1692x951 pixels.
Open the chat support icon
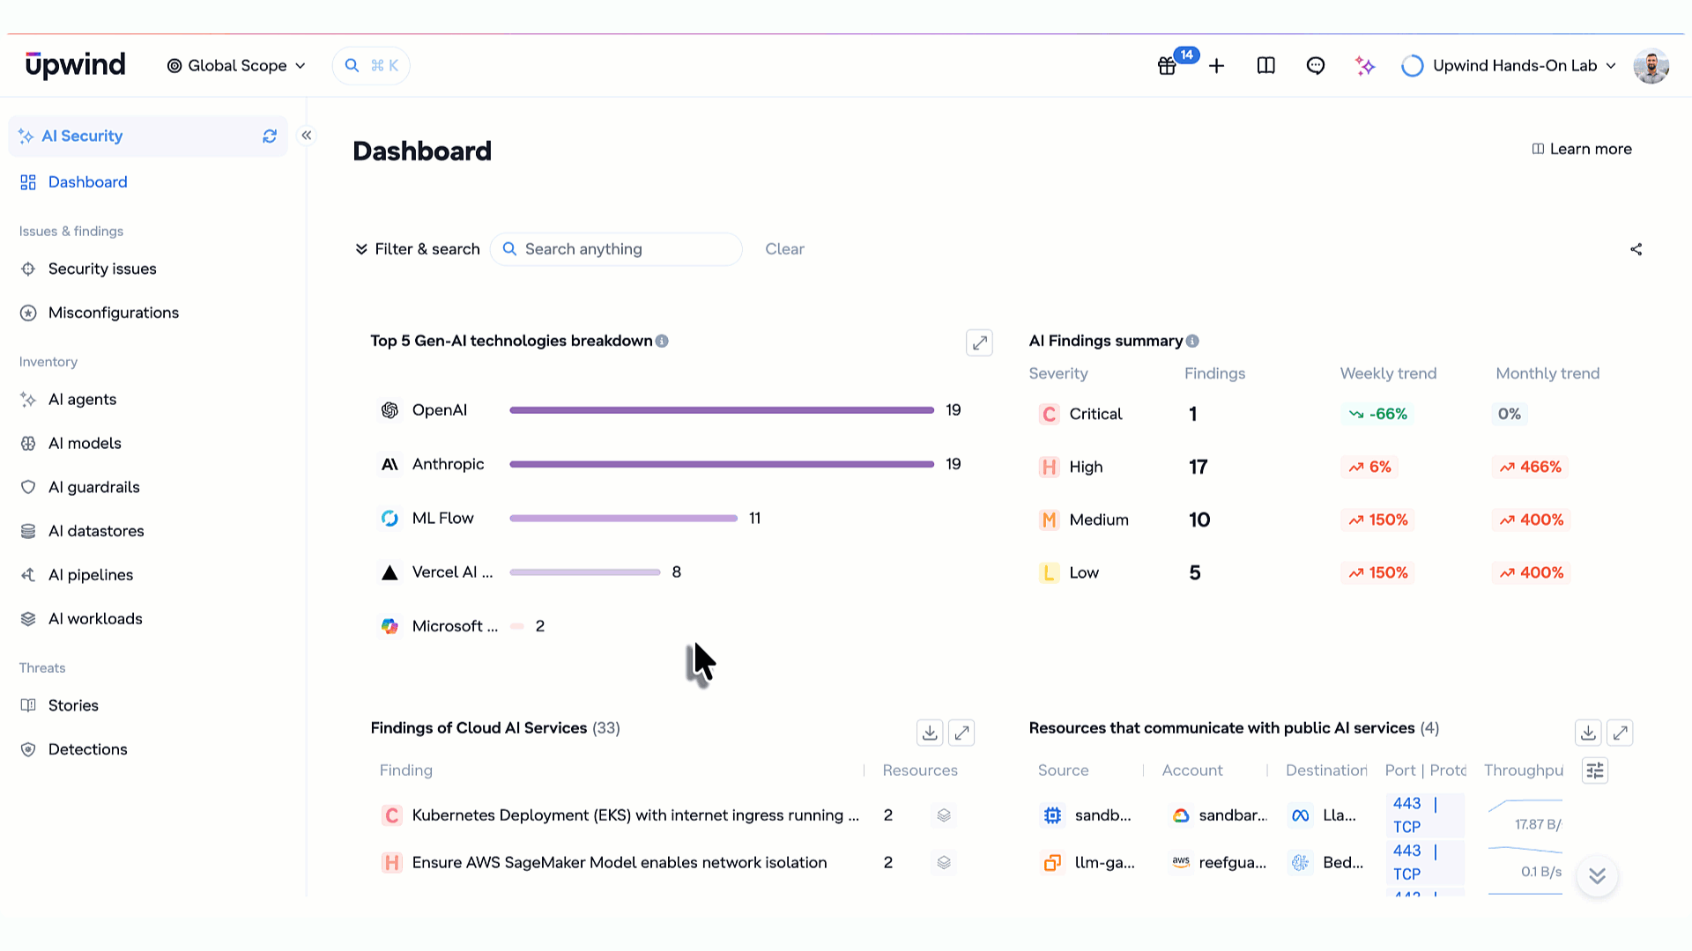tap(1316, 66)
